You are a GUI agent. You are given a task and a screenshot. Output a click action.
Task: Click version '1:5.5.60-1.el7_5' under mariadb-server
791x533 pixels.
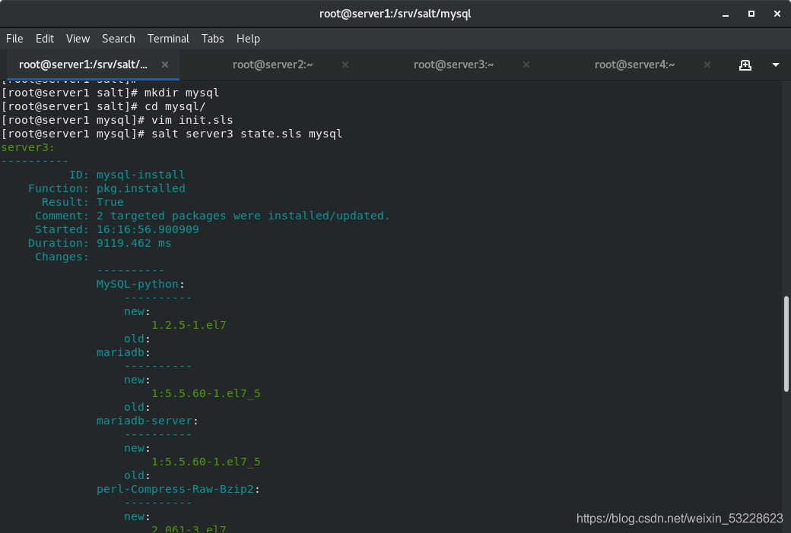[x=206, y=462]
